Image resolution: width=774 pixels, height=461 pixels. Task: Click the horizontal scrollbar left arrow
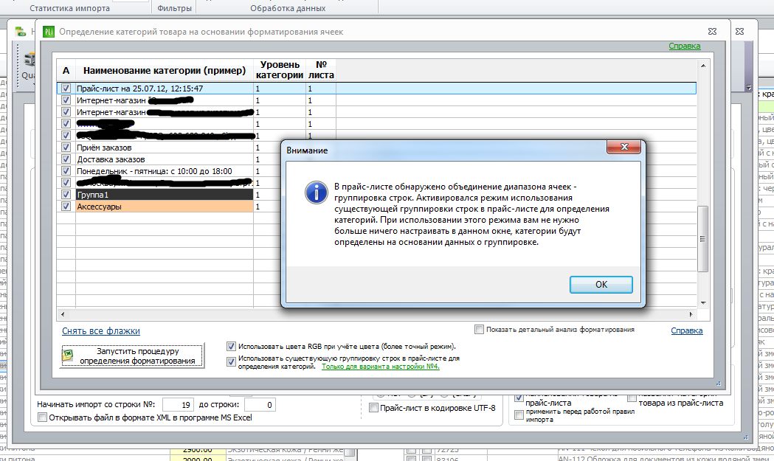pos(62,314)
